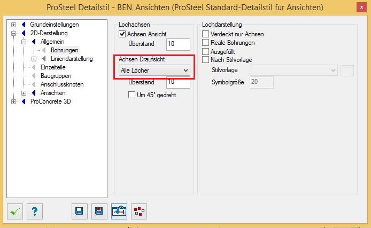Click the blue arrow beside ProConcrete 3D
The height and width of the screenshot is (228, 371).
click(24, 101)
